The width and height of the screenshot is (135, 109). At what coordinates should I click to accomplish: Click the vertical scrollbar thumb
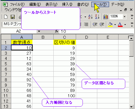(131, 49)
